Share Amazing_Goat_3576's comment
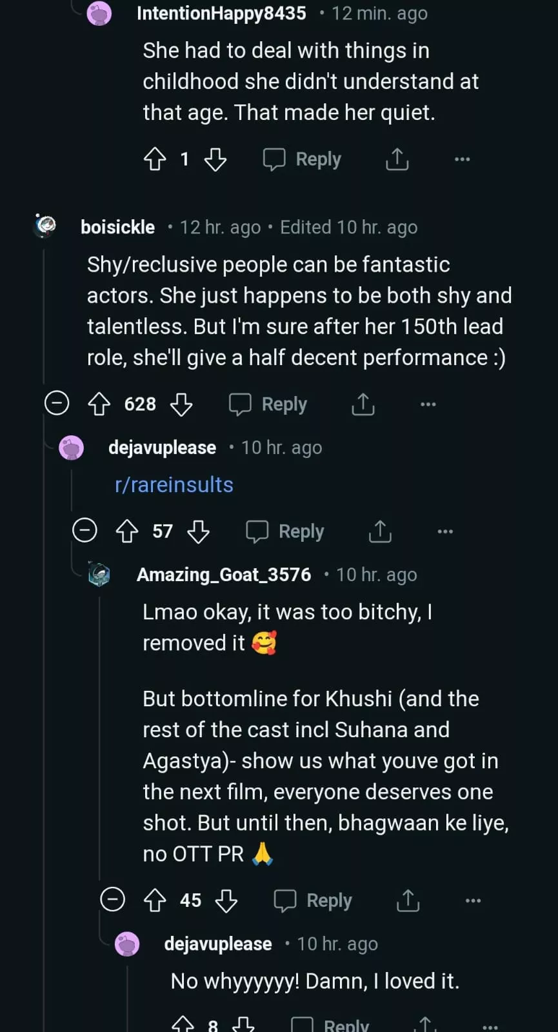Screen dimensions: 558x1032 408,900
